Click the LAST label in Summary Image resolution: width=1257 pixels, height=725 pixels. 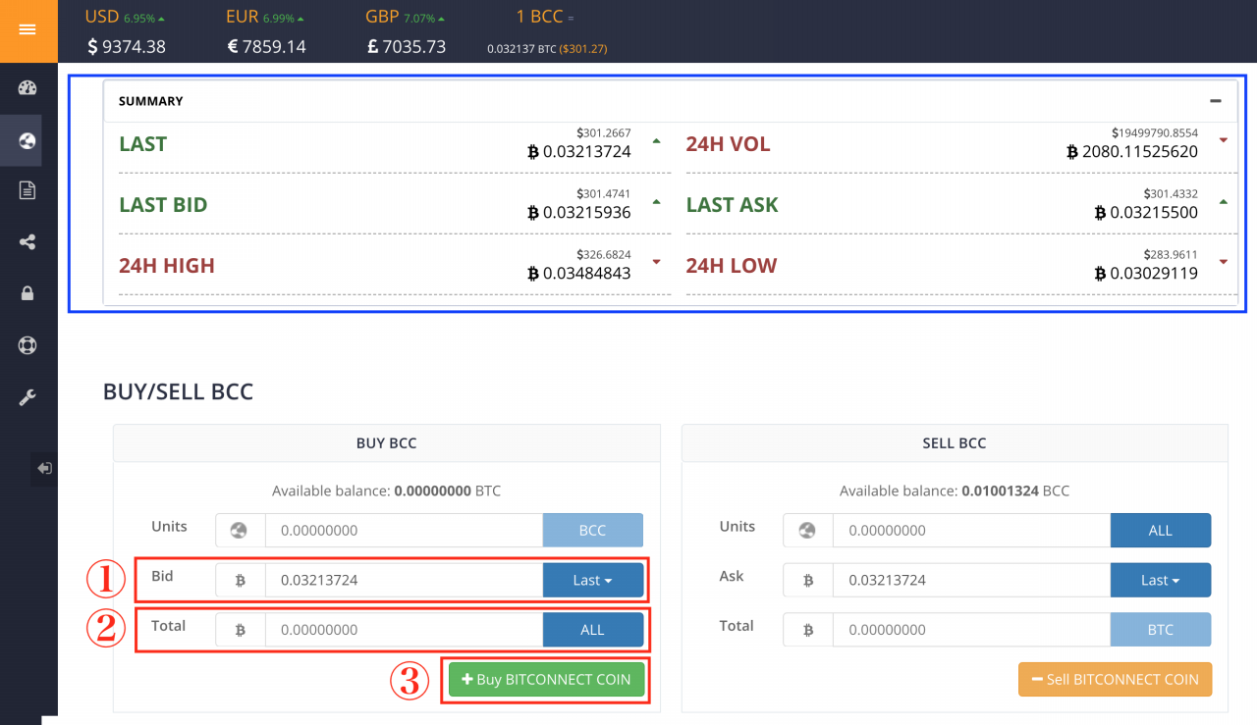143,144
